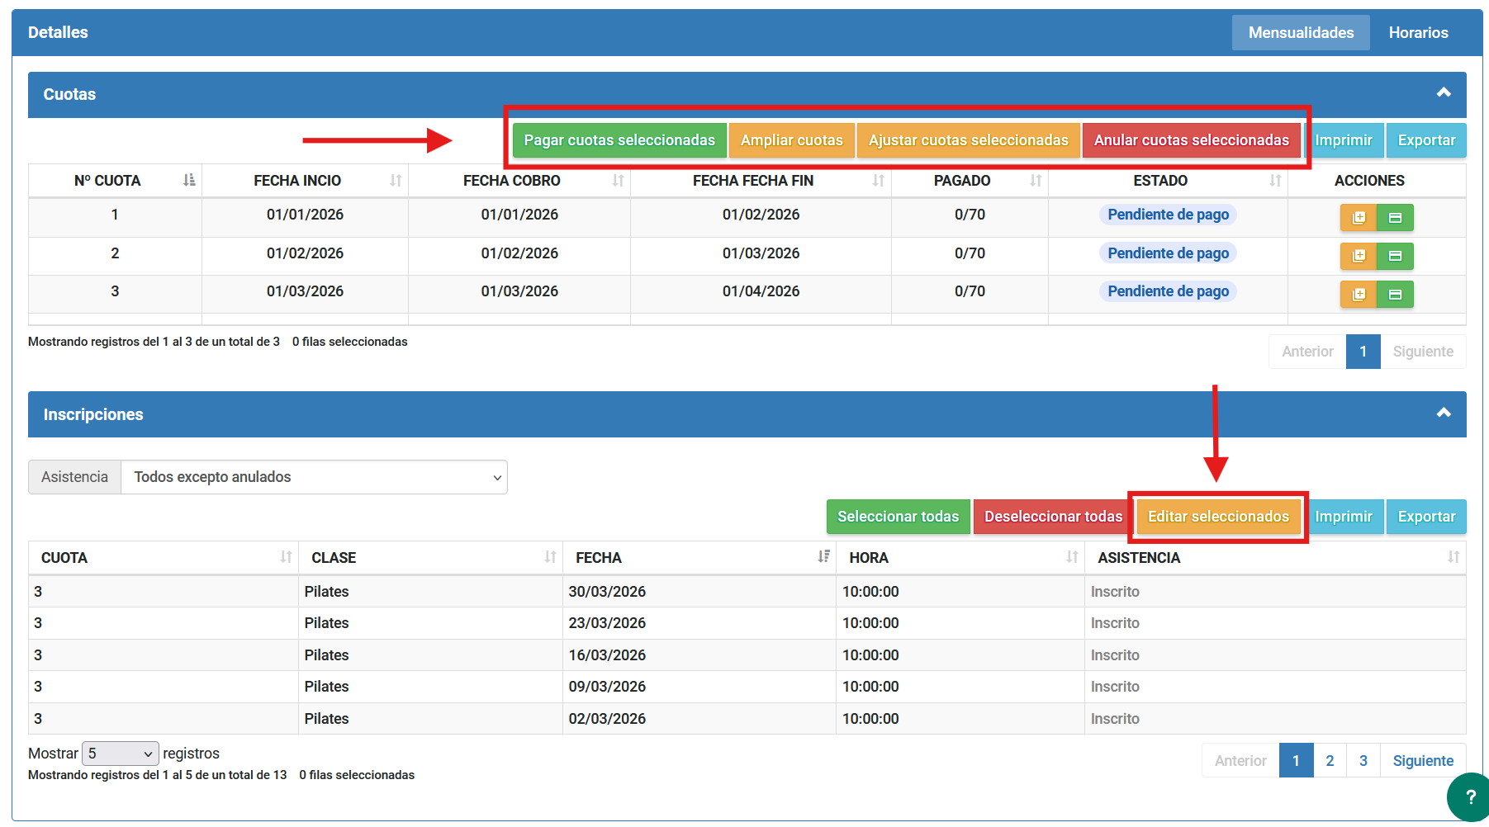Click the orange add-copy icon for cuota 1
1489x827 pixels.
pyautogui.click(x=1358, y=218)
